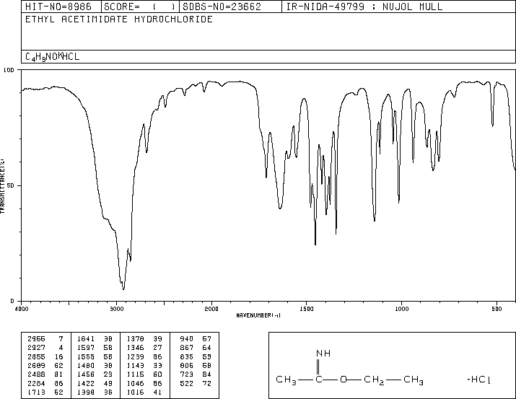This screenshot has width=516, height=399.
Task: Click the 4000 tick on the x-axis
Action: [22, 308]
